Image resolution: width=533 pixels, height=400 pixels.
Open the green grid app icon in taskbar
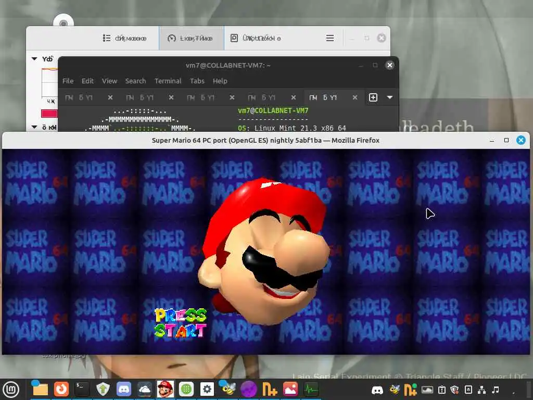pos(186,389)
